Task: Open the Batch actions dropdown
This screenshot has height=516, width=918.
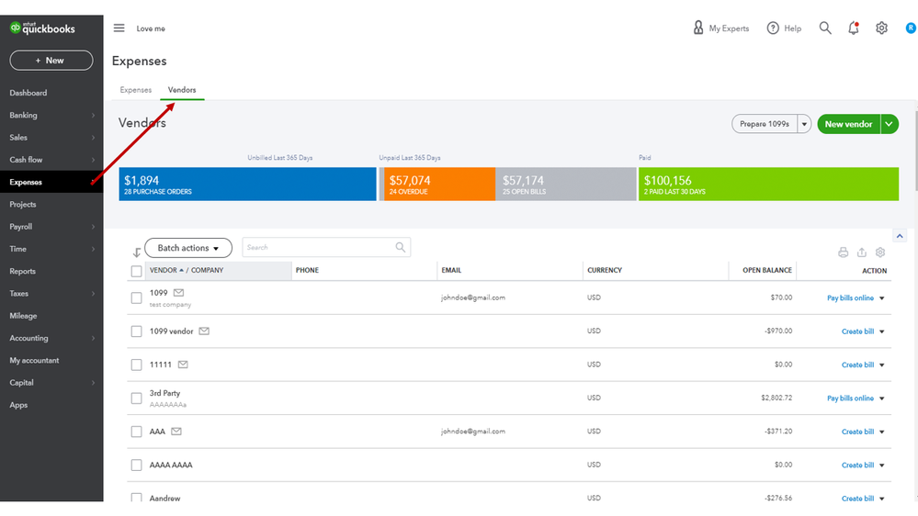Action: pyautogui.click(x=188, y=248)
